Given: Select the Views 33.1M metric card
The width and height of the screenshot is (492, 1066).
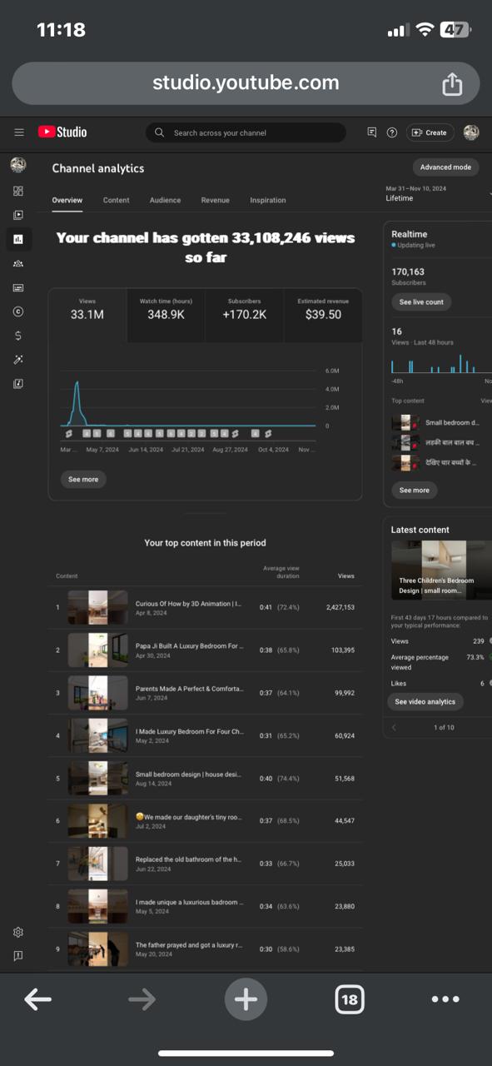Looking at the screenshot, I should [87, 316].
